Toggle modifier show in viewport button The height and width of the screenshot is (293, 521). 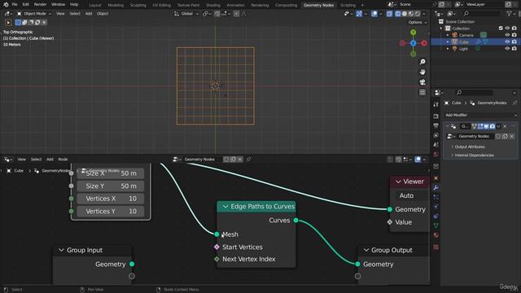486,126
